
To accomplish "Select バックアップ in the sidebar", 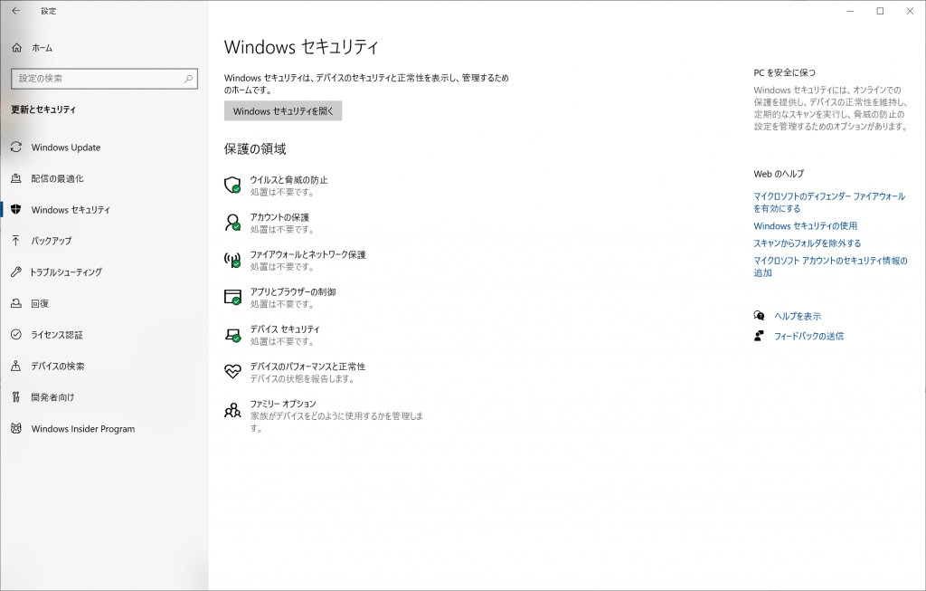I will click(x=52, y=241).
